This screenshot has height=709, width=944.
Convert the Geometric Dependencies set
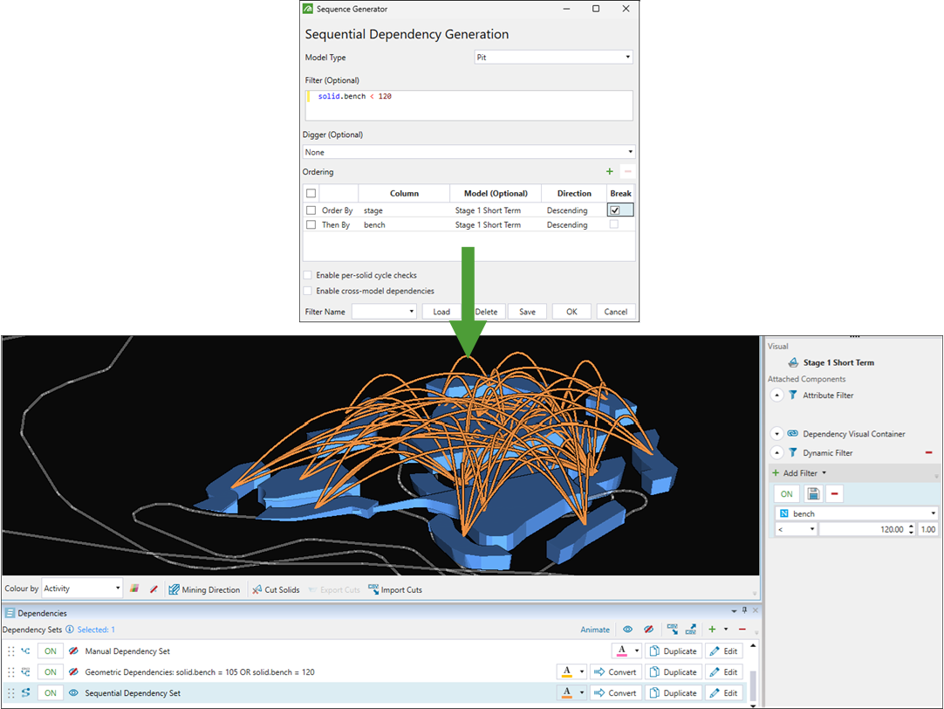click(616, 672)
